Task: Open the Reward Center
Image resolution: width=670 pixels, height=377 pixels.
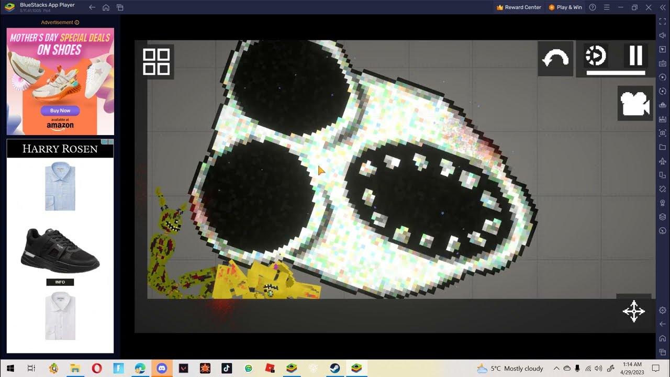Action: point(519,7)
